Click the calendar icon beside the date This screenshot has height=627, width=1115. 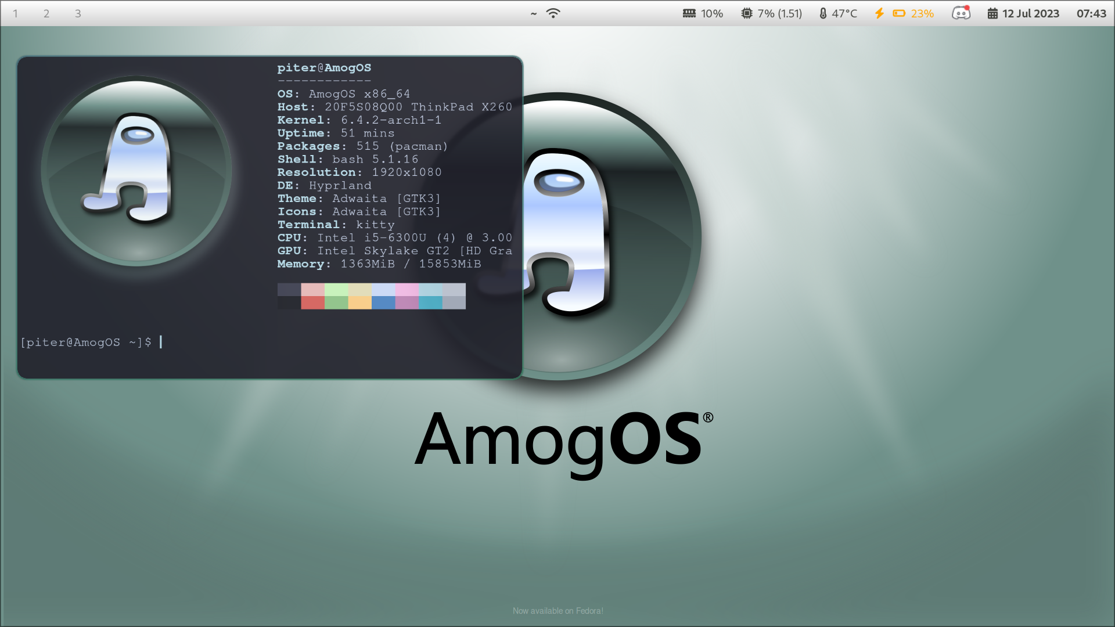pyautogui.click(x=992, y=13)
